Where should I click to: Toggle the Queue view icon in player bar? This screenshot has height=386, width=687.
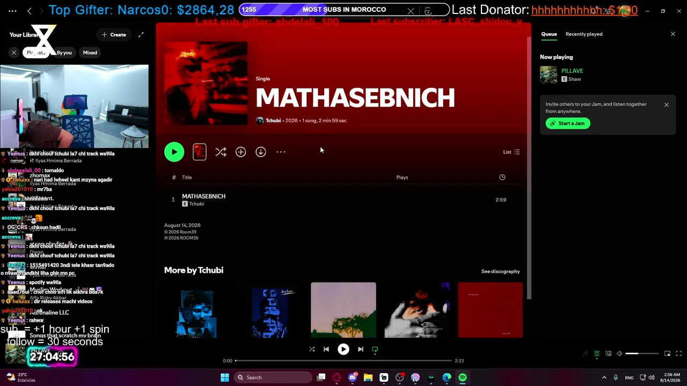pyautogui.click(x=596, y=354)
